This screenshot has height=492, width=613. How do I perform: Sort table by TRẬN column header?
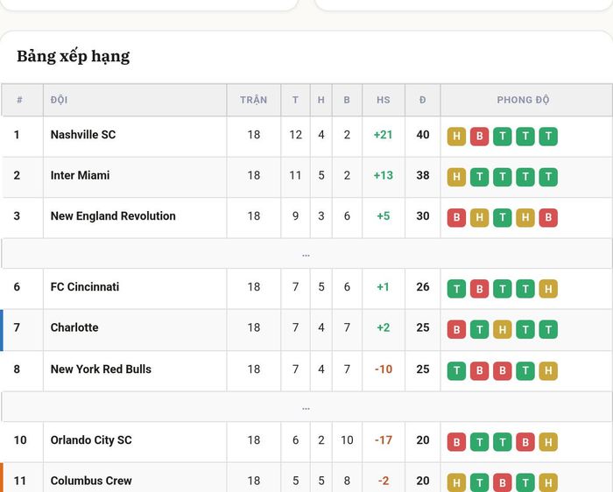[x=253, y=100]
